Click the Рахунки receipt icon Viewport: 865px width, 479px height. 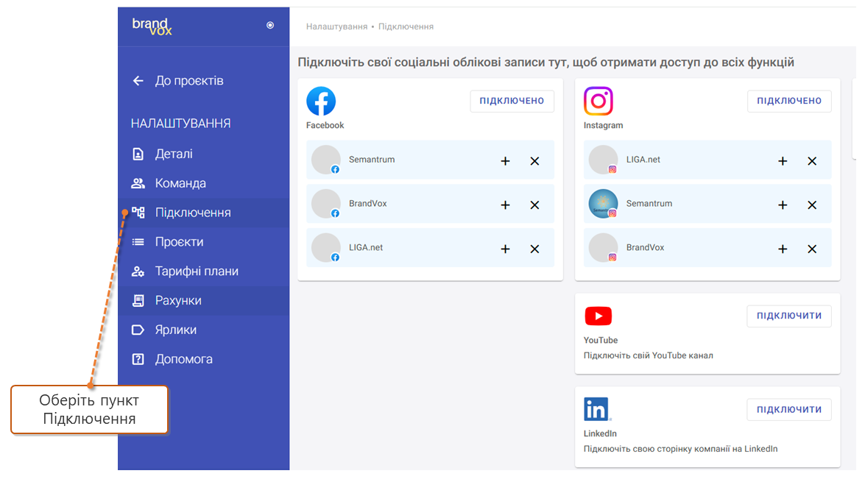(138, 300)
